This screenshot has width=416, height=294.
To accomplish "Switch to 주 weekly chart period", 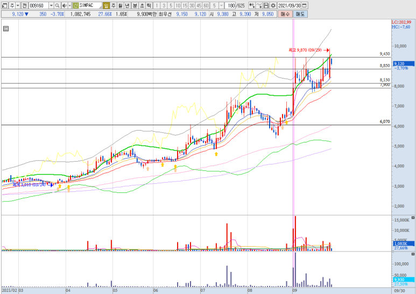I will 114,5.
